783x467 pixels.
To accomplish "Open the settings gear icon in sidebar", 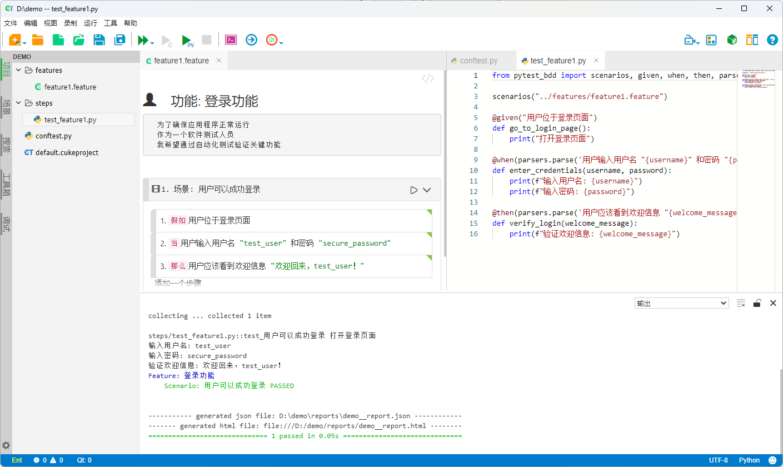I will pyautogui.click(x=6, y=445).
